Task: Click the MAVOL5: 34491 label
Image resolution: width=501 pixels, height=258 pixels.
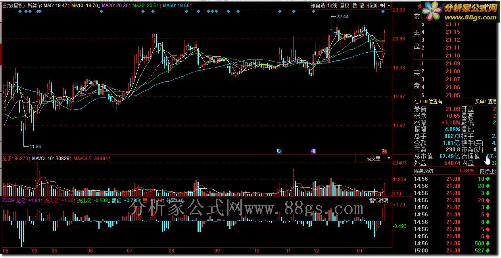Action: (x=92, y=159)
